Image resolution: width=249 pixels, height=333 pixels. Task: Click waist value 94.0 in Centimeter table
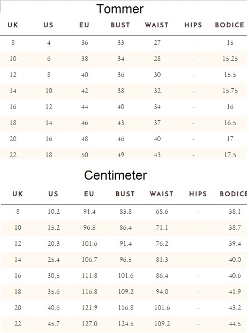pyautogui.click(x=162, y=292)
